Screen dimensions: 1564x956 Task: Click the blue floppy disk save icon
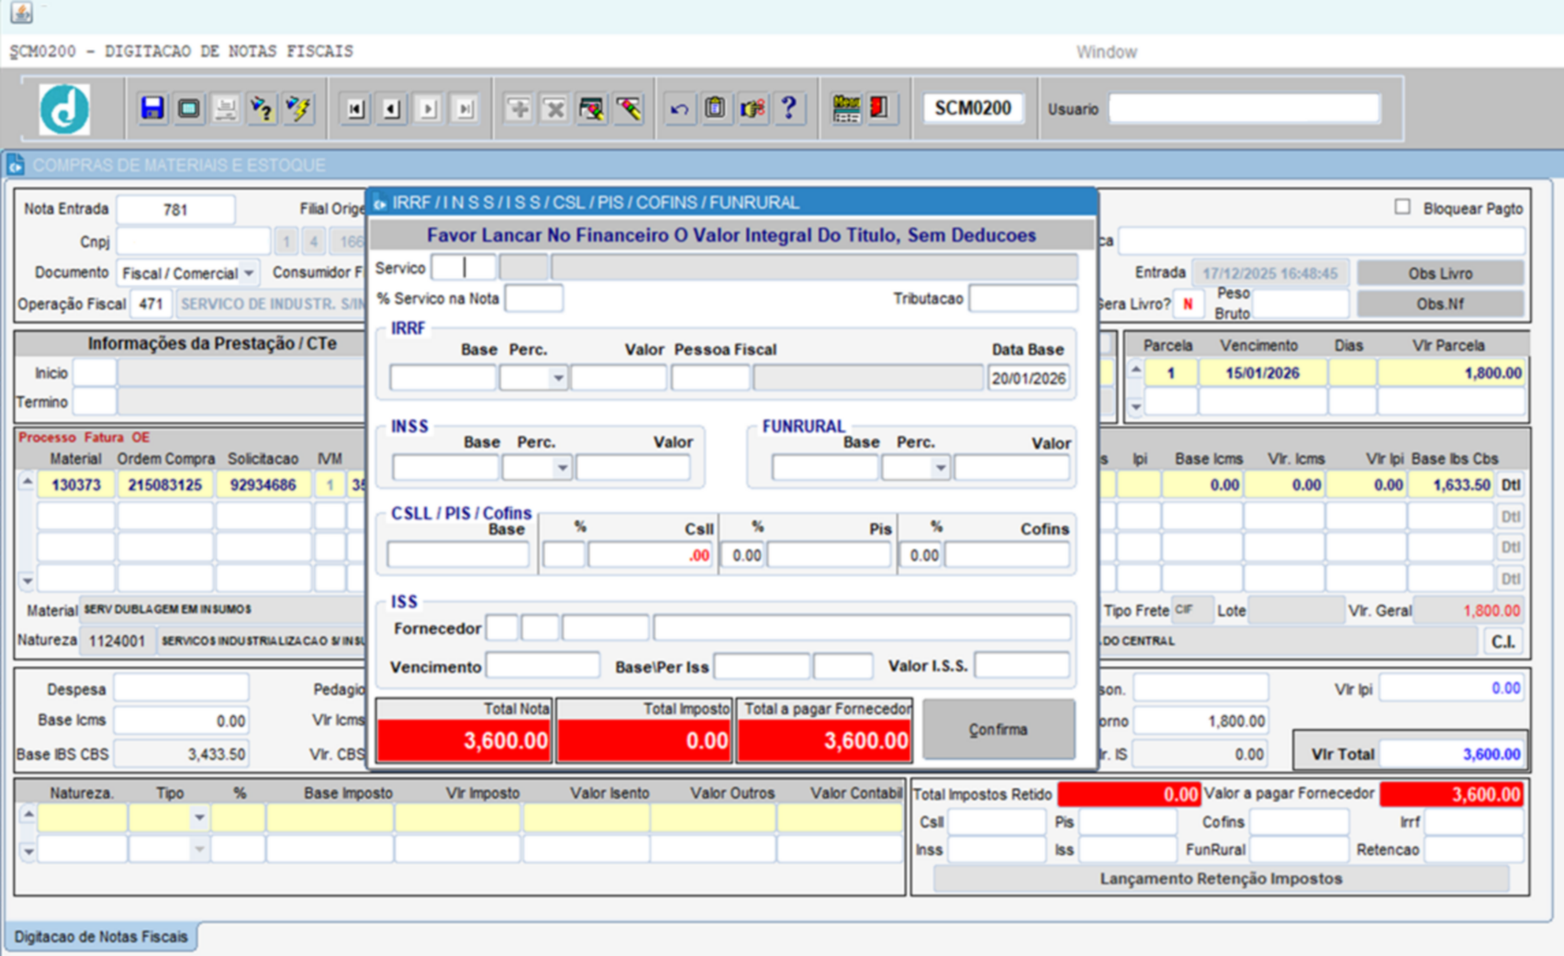152,108
